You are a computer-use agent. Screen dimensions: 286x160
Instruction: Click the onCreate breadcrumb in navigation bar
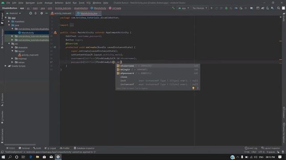(x=115, y=8)
